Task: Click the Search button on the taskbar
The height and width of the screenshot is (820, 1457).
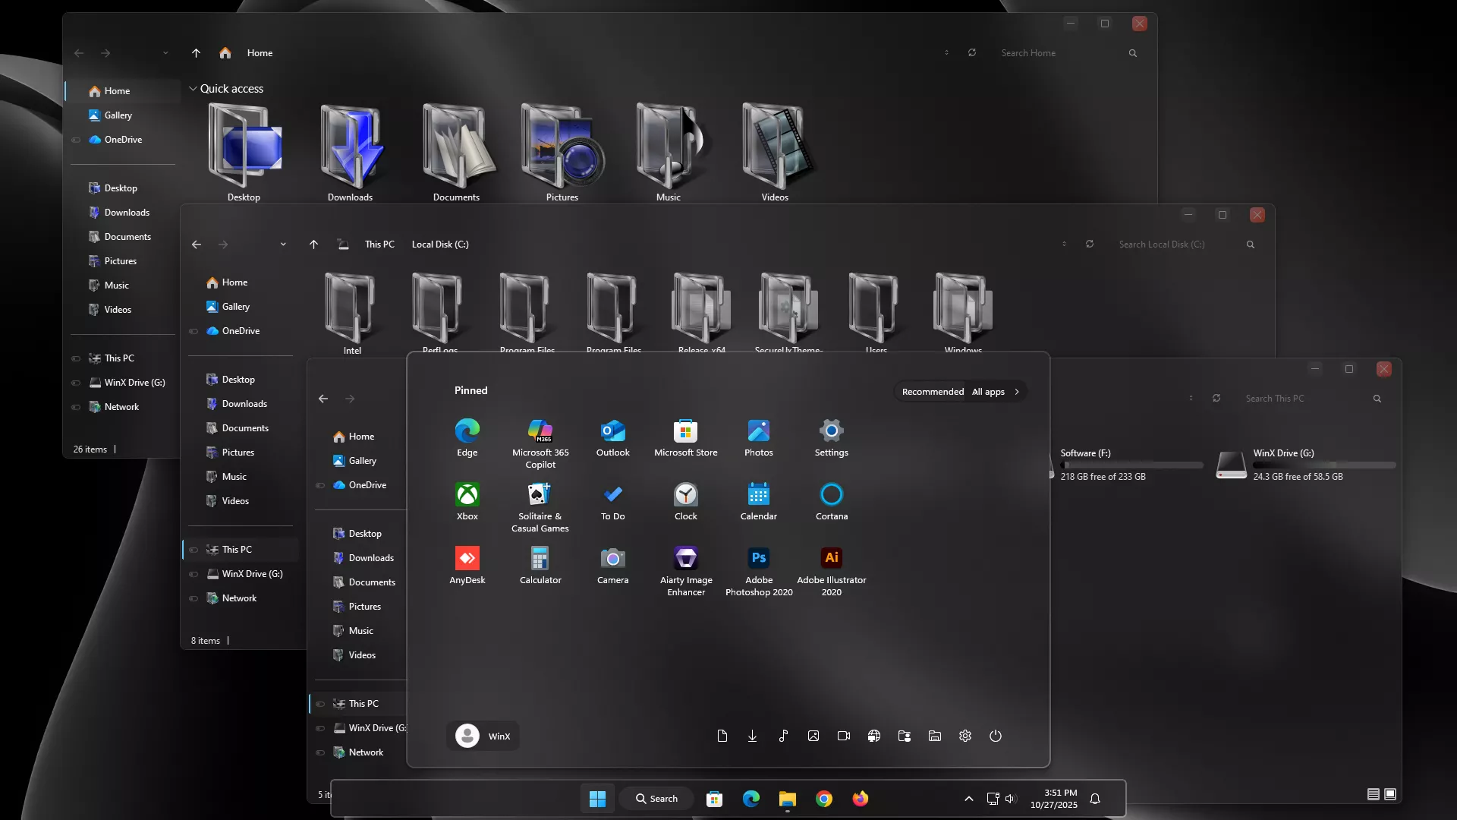Action: (x=657, y=798)
